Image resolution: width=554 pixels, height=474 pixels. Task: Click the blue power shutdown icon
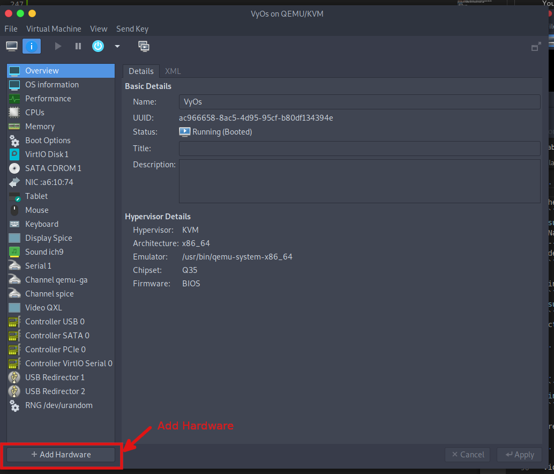pos(98,46)
